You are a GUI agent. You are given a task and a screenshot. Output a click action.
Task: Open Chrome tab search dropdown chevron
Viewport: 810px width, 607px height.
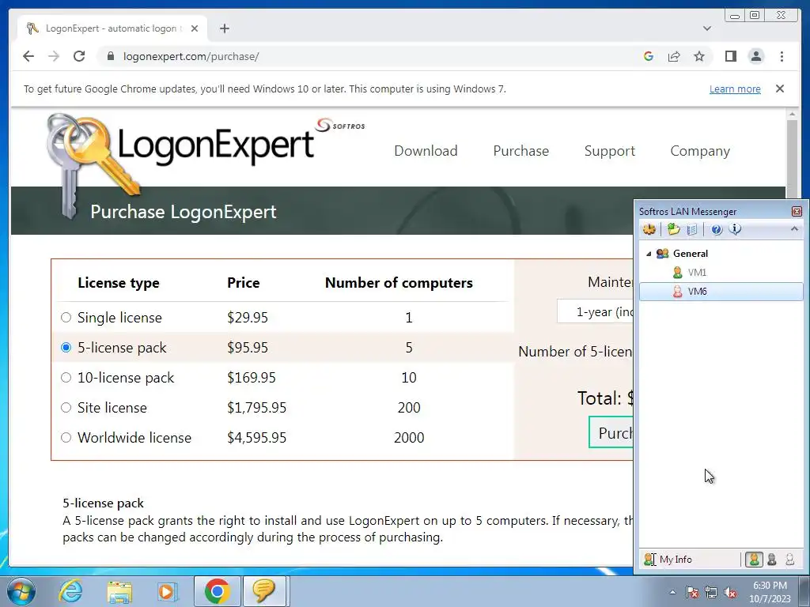tap(707, 28)
